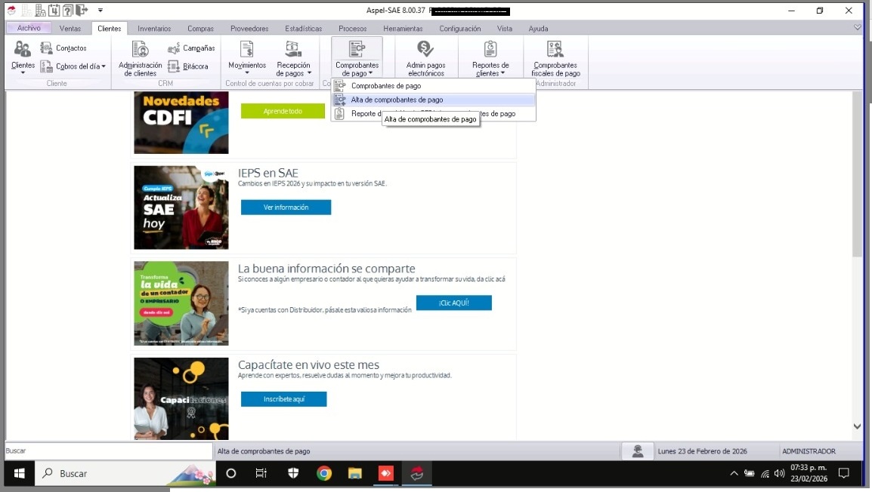Click La buena información se comparte heading
The height and width of the screenshot is (492, 872).
click(326, 269)
